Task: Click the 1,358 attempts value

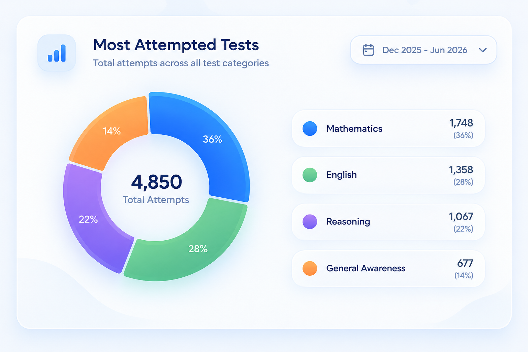Action: tap(461, 169)
